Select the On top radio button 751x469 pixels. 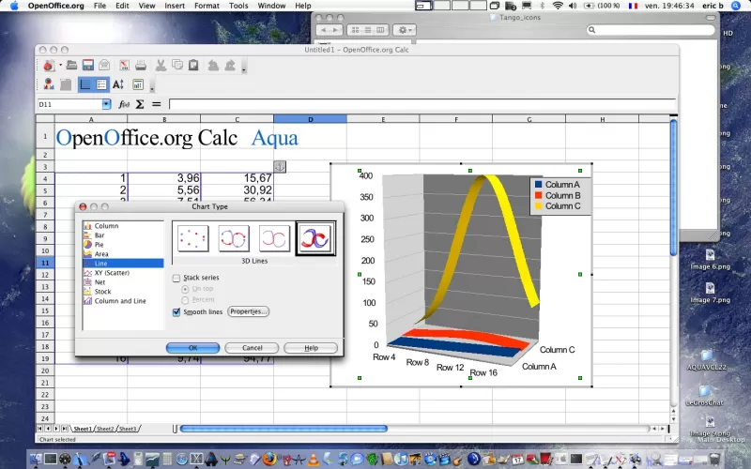(x=185, y=289)
